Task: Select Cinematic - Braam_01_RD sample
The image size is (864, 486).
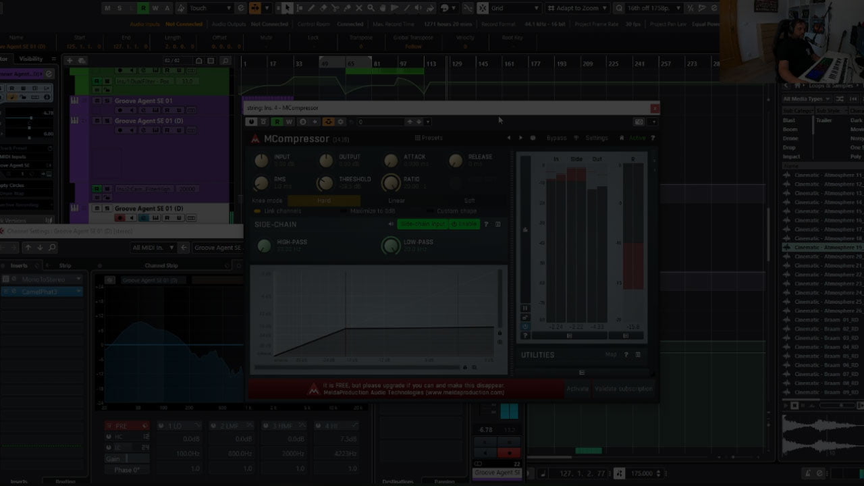Action: 826,320
